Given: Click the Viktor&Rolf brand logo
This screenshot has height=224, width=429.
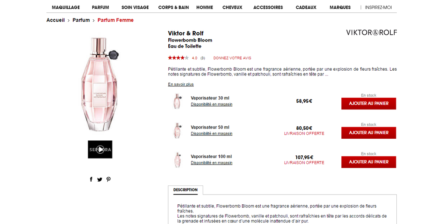Looking at the screenshot, I should coord(371,33).
